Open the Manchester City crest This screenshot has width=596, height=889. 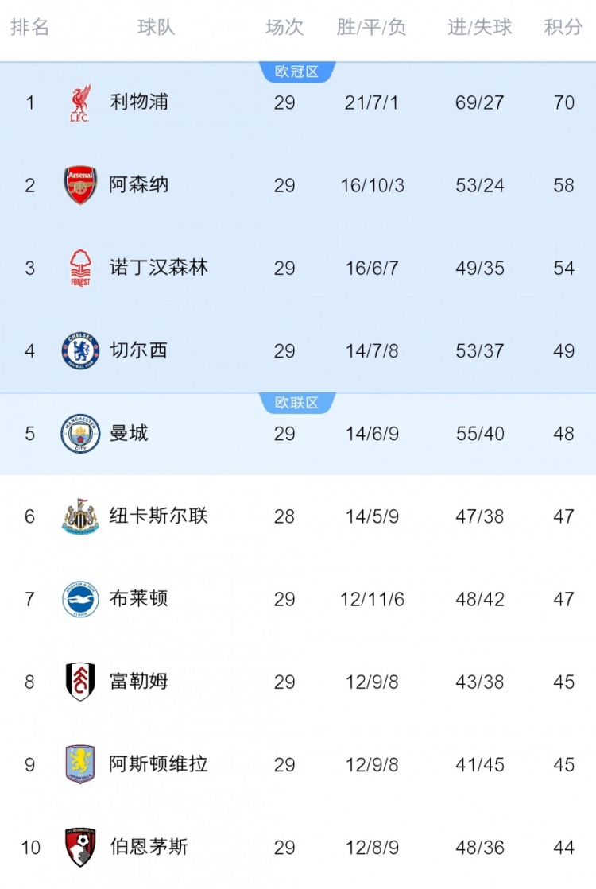pyautogui.click(x=80, y=434)
